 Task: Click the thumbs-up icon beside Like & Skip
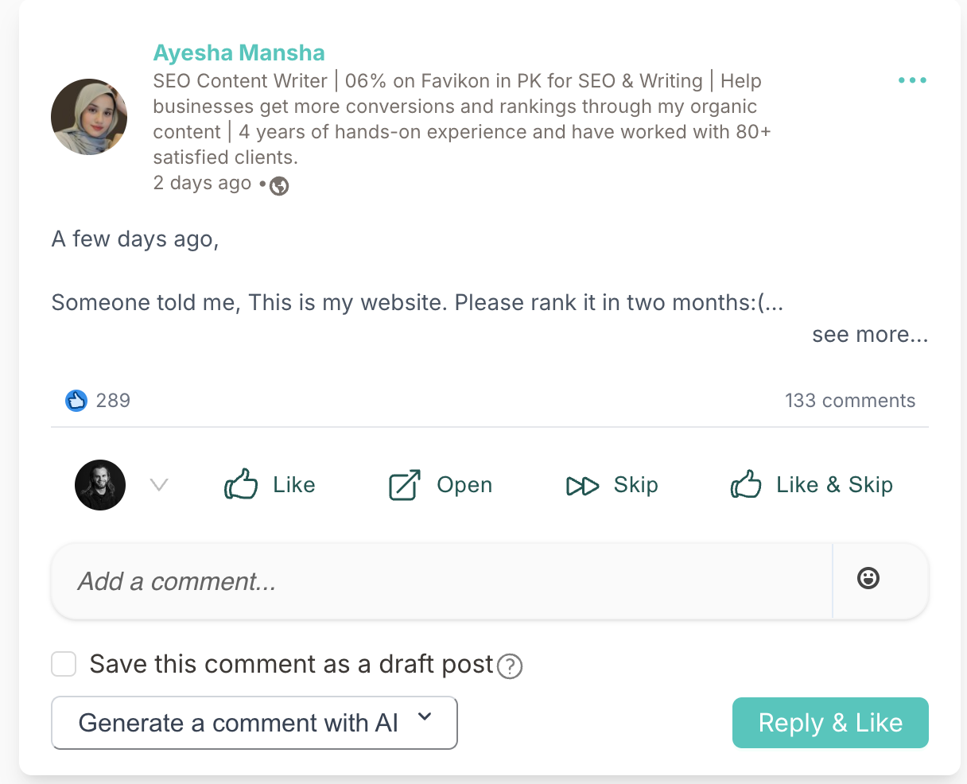(746, 484)
